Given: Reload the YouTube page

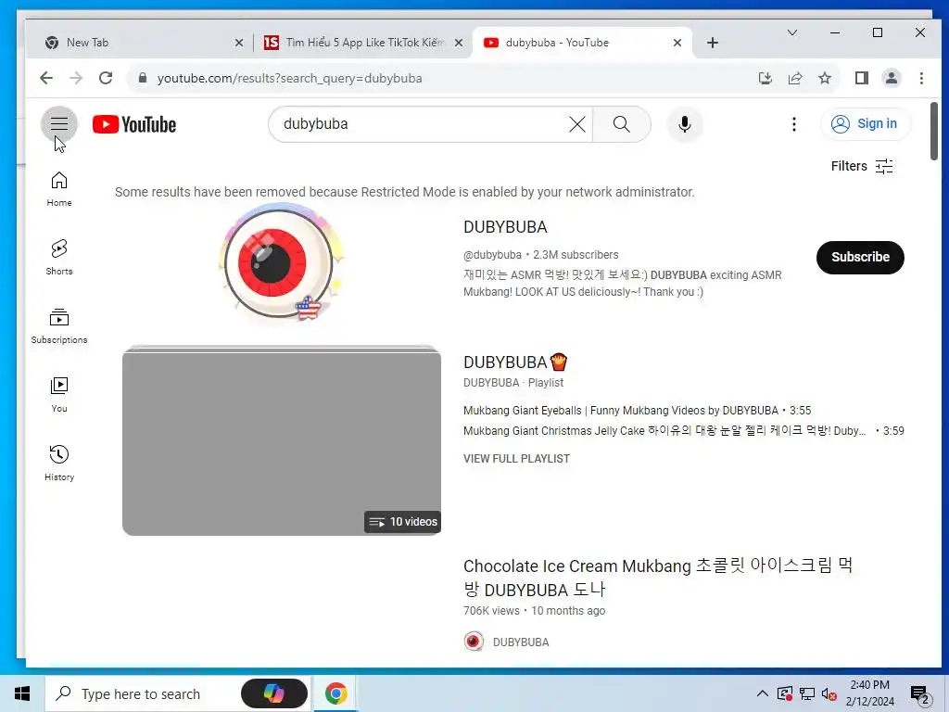Looking at the screenshot, I should point(106,78).
